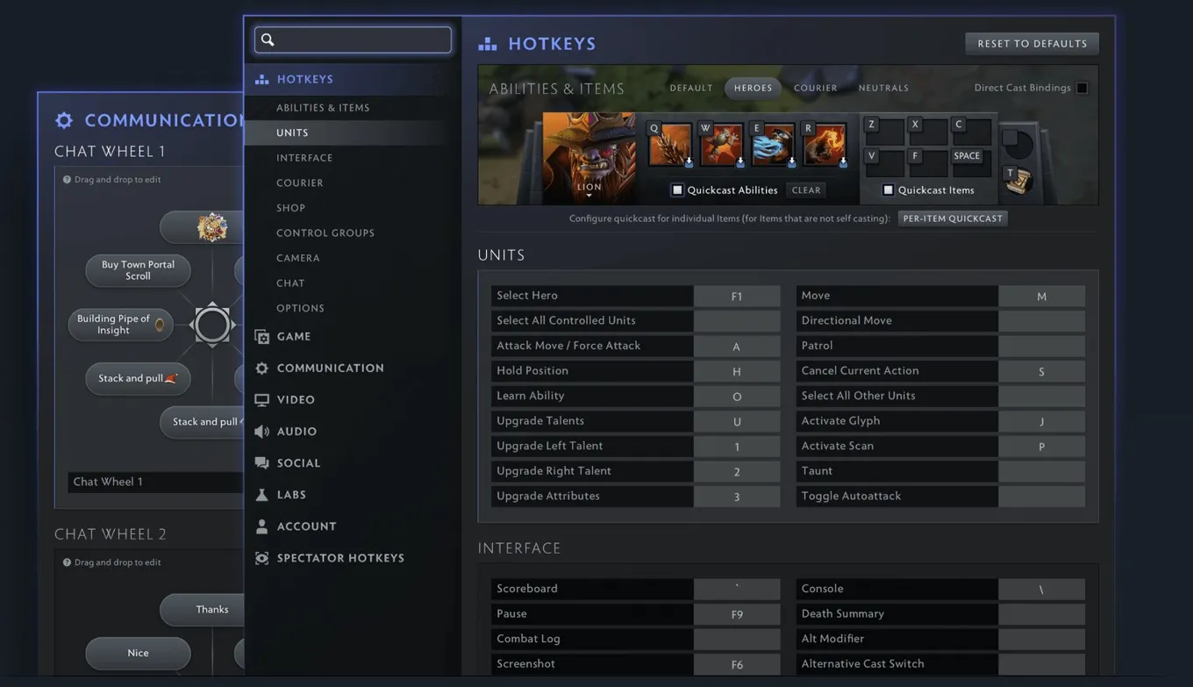Set a key for Select All Controlled Units
This screenshot has width=1193, height=687.
pyautogui.click(x=737, y=321)
